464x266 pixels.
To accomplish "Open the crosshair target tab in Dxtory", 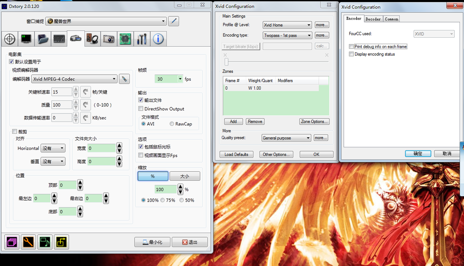I will point(10,39).
